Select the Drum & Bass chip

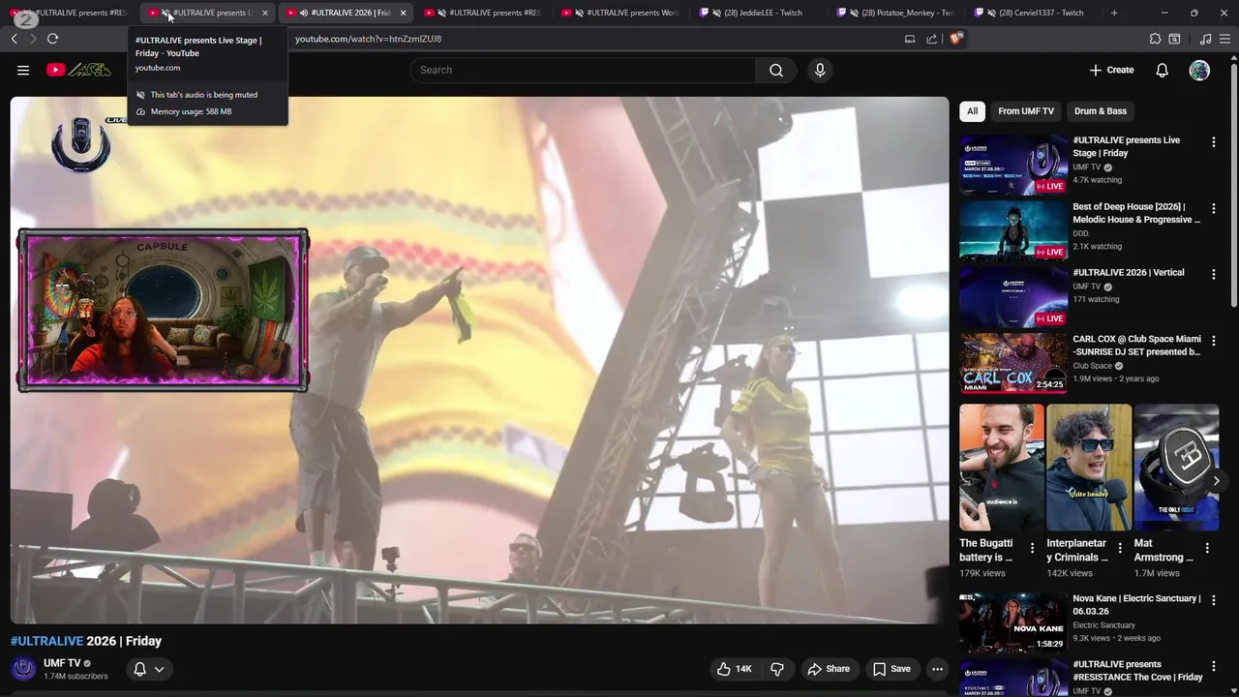(x=1101, y=111)
